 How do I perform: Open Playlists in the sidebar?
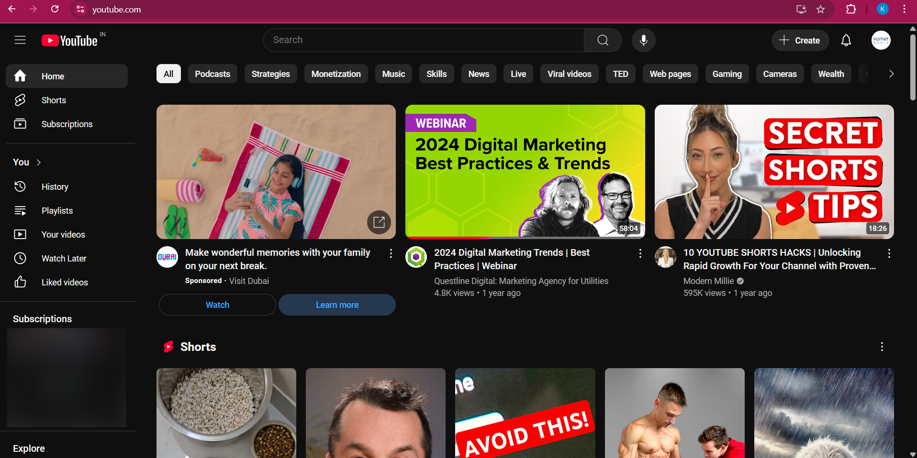[x=67, y=210]
